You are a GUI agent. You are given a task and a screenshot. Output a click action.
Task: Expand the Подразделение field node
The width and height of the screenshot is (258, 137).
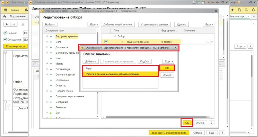click(47, 91)
